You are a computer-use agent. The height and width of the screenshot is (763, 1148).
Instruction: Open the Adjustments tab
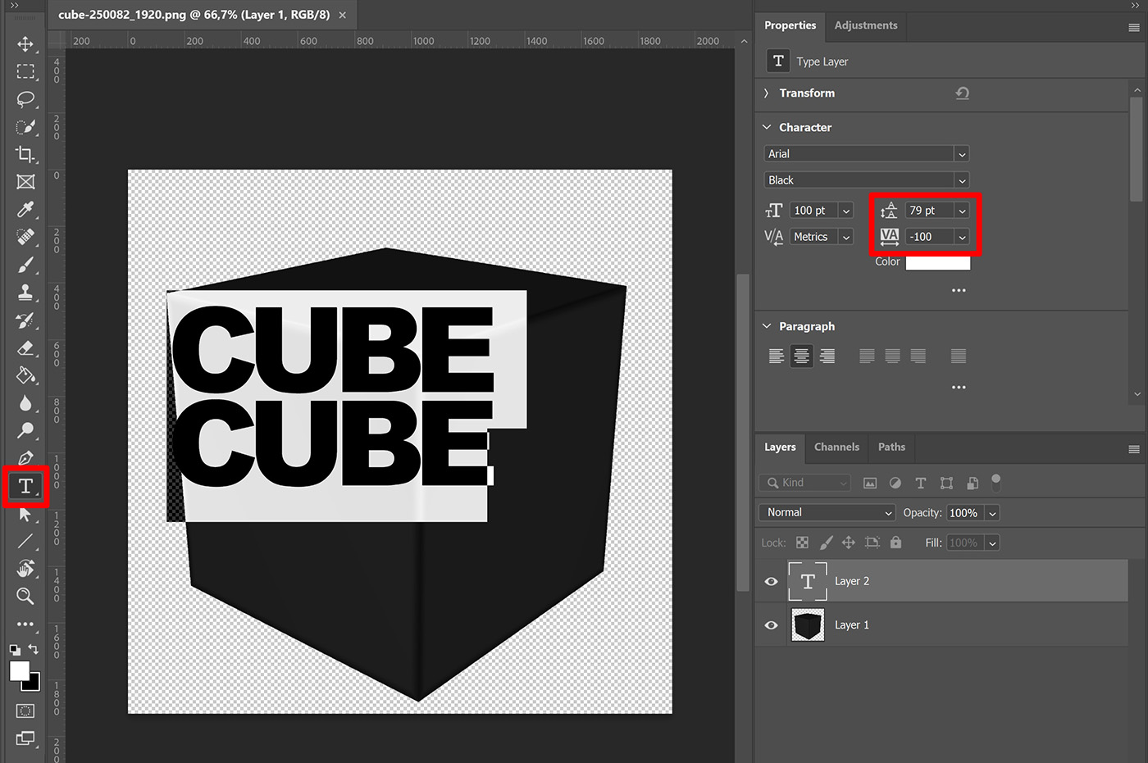click(865, 25)
